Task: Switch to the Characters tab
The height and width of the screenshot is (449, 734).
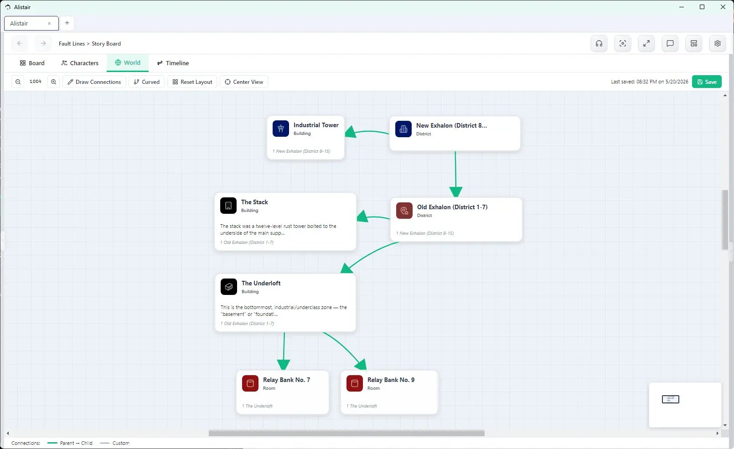Action: point(80,63)
